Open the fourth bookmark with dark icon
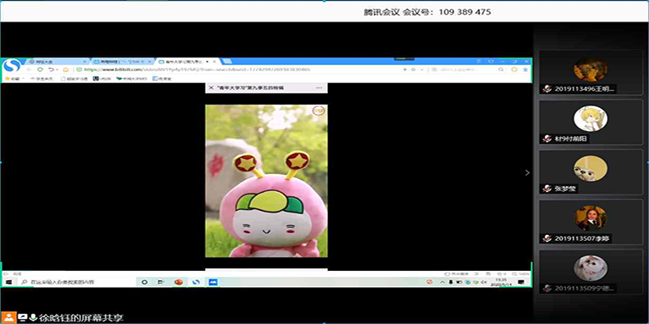 (x=102, y=79)
